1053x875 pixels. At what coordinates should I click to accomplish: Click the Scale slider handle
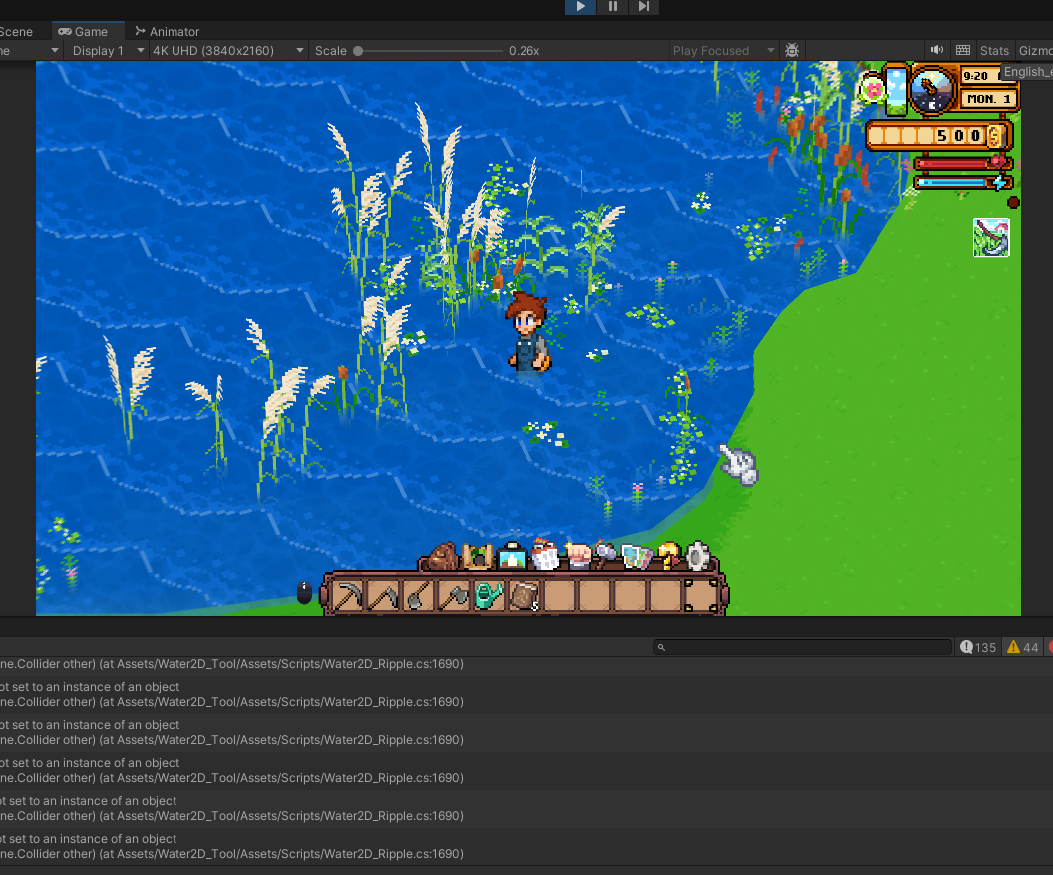(358, 51)
